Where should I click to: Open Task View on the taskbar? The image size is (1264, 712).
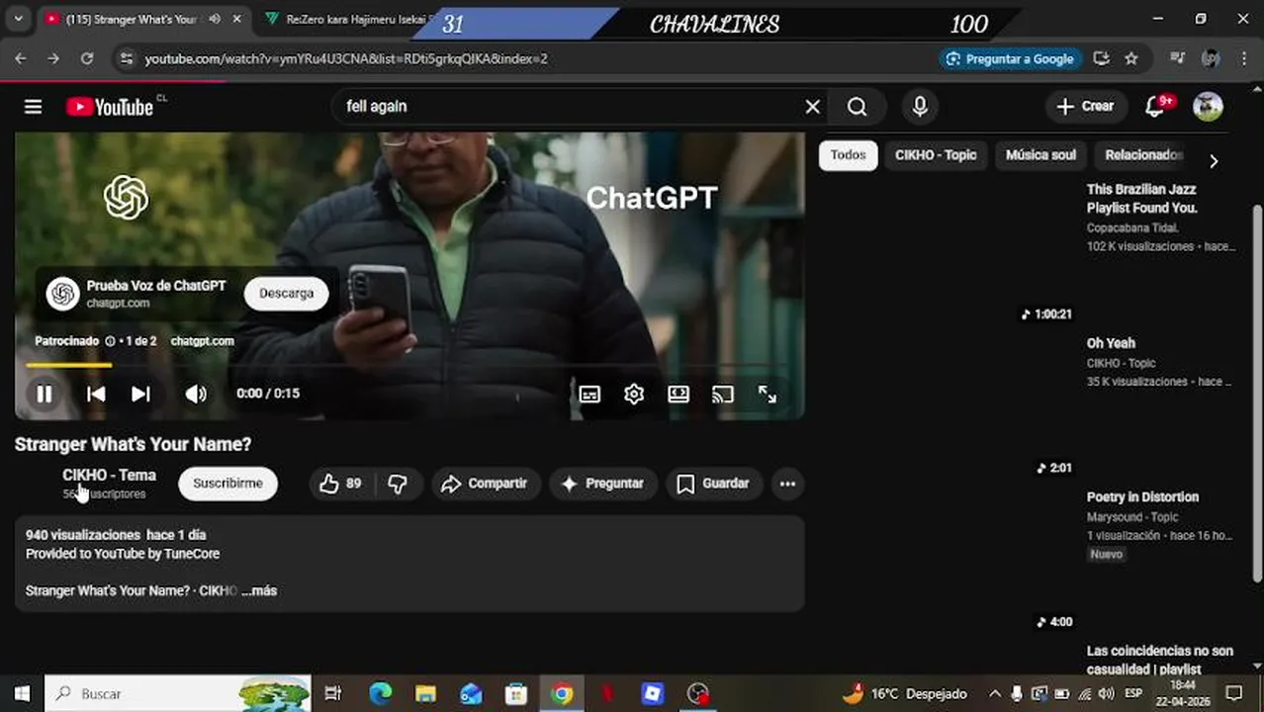click(x=333, y=694)
